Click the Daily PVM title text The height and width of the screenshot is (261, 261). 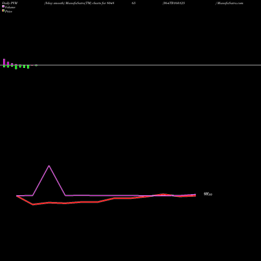(x=10, y=3)
